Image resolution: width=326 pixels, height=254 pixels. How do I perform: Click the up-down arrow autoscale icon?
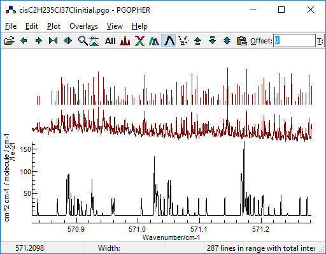227,40
